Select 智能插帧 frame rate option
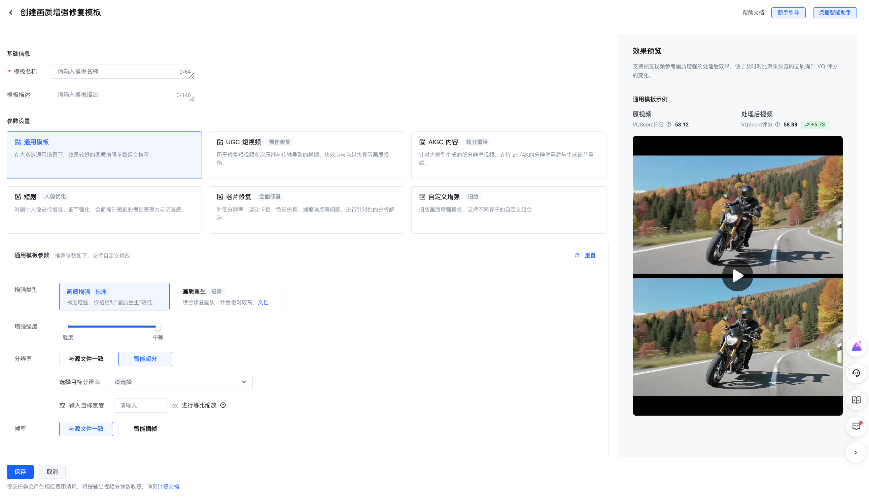This screenshot has width=869, height=497. click(145, 429)
